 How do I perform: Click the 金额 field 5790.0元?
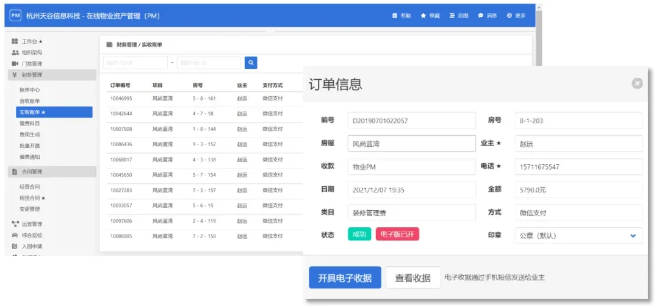tap(578, 189)
